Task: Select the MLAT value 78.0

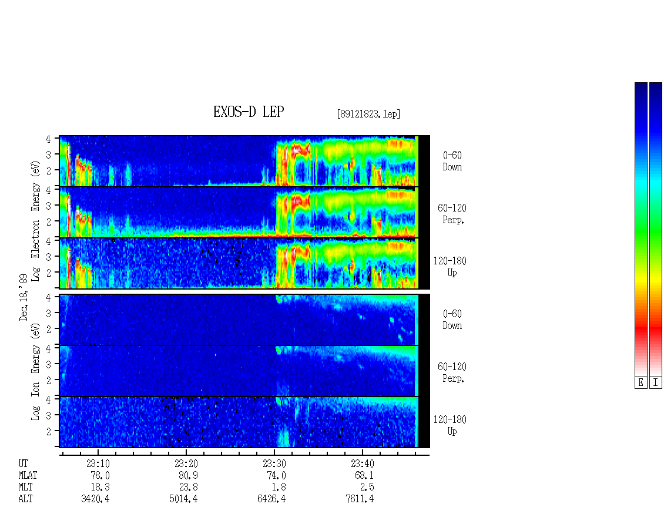Action: [100, 475]
